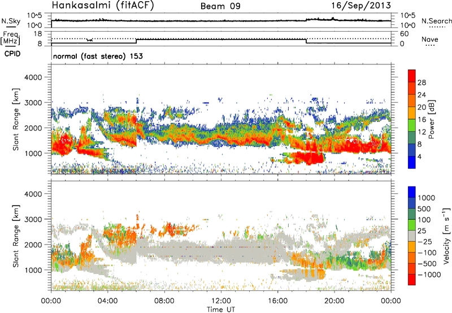Click the 'Nave' legend label
452x313 pixels.
click(430, 39)
